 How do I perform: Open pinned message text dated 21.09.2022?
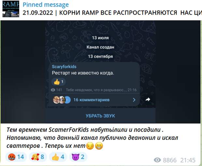click(x=112, y=13)
